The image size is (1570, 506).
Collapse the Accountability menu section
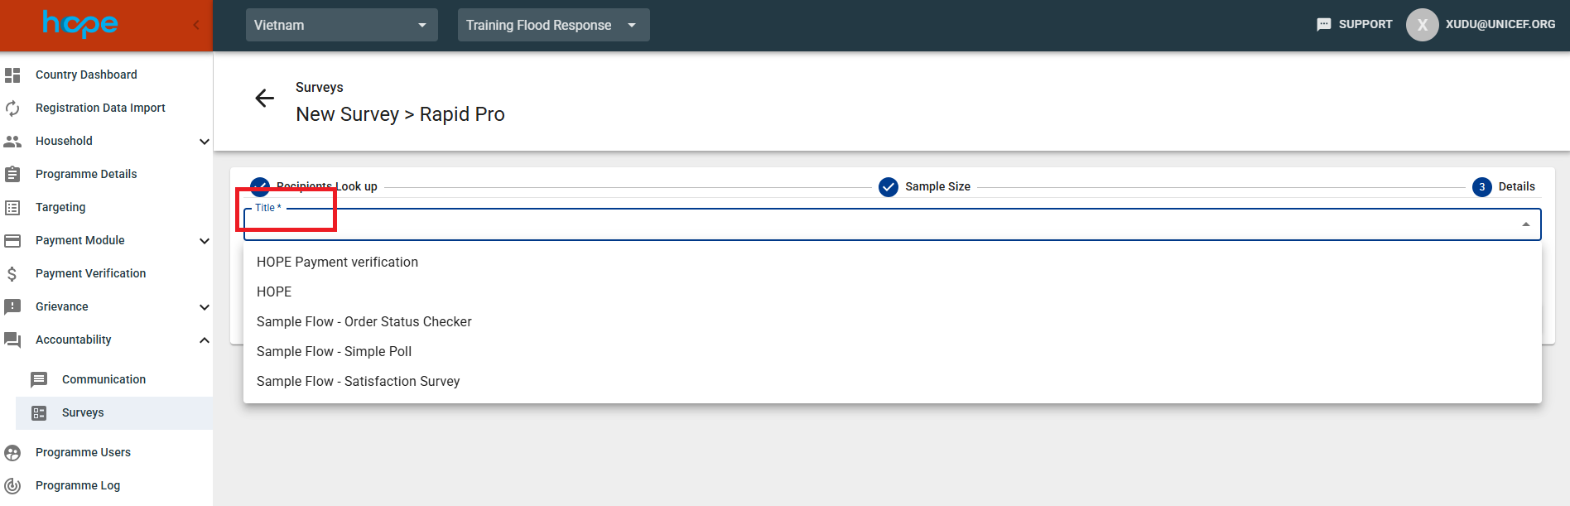[204, 340]
